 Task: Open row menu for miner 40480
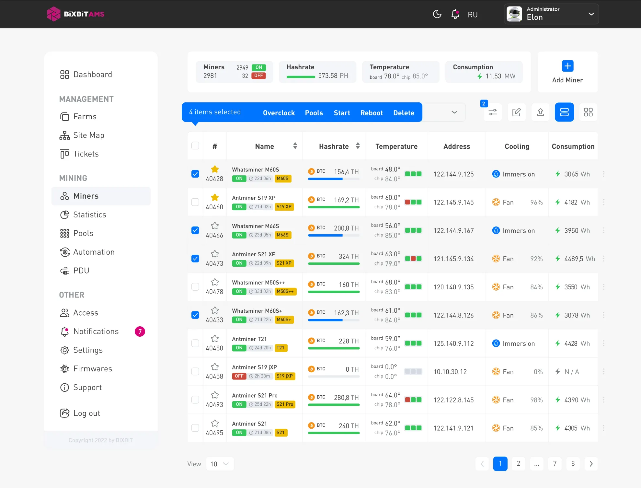(x=603, y=343)
